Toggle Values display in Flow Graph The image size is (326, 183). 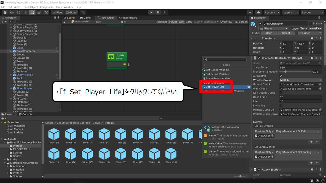[173, 22]
